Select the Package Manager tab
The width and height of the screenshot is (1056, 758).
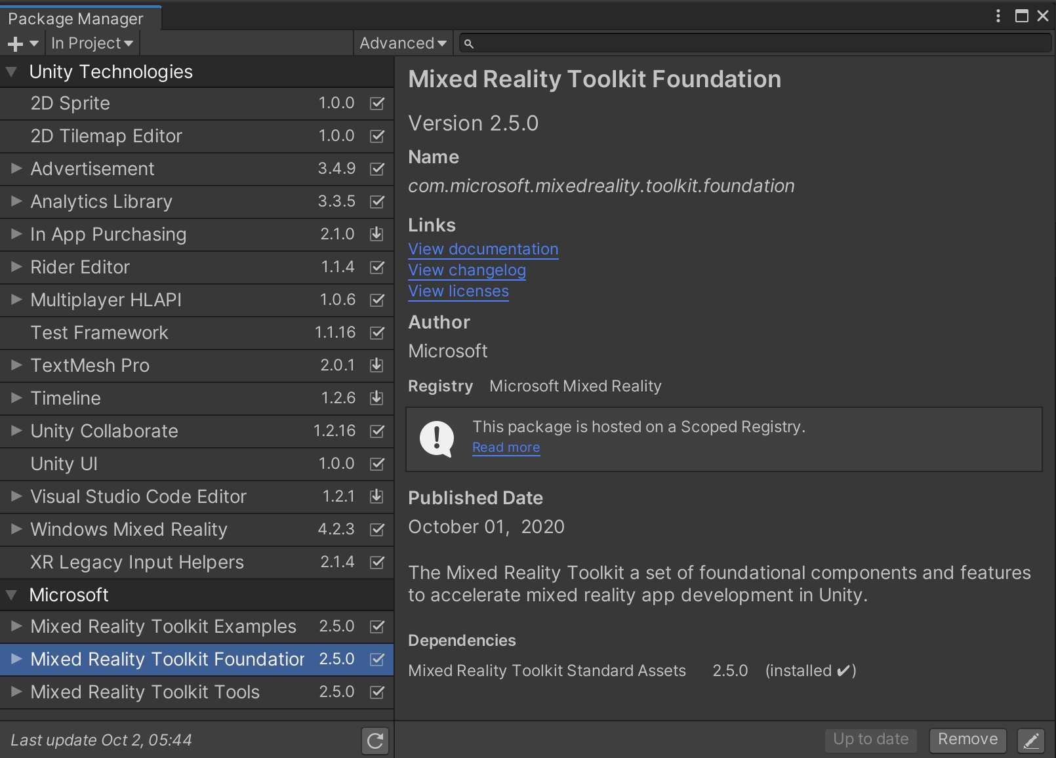coord(75,18)
